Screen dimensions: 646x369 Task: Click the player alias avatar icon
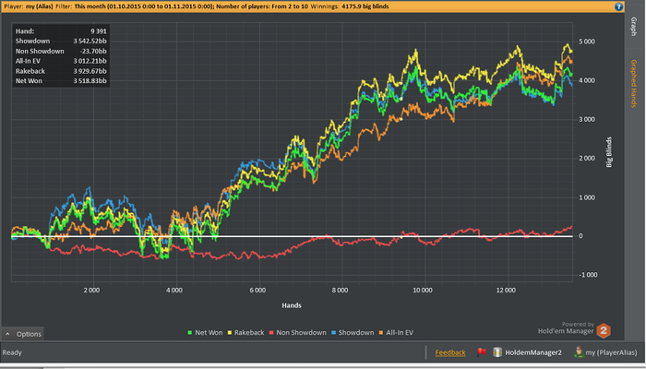tap(579, 352)
